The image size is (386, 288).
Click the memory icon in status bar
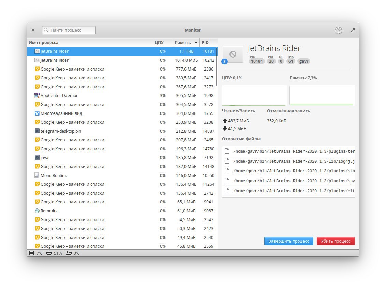[x=49, y=253]
